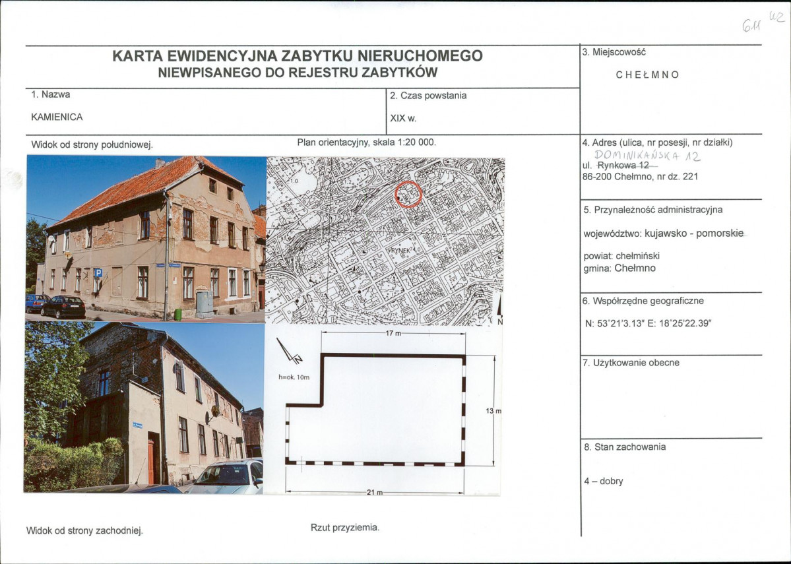Click the red circle on orientation map
The height and width of the screenshot is (564, 791).
[408, 194]
